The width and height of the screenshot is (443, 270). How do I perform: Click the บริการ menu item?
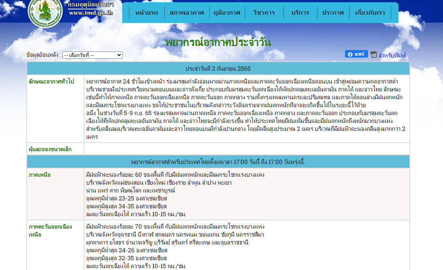[300, 12]
